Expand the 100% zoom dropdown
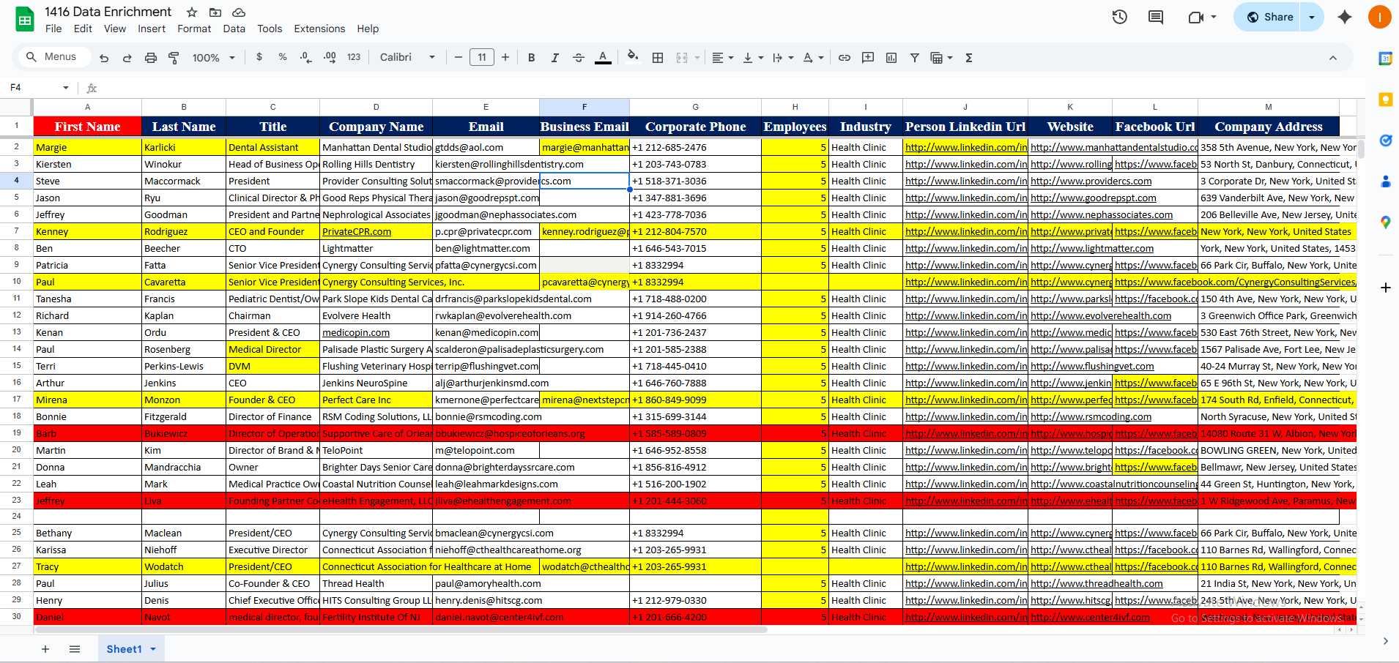The width and height of the screenshot is (1399, 663). [x=213, y=58]
